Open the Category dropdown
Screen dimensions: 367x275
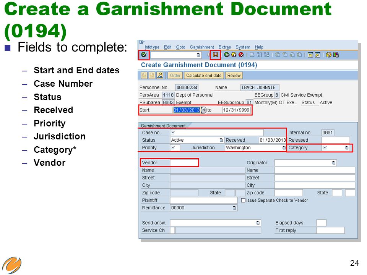click(x=347, y=147)
